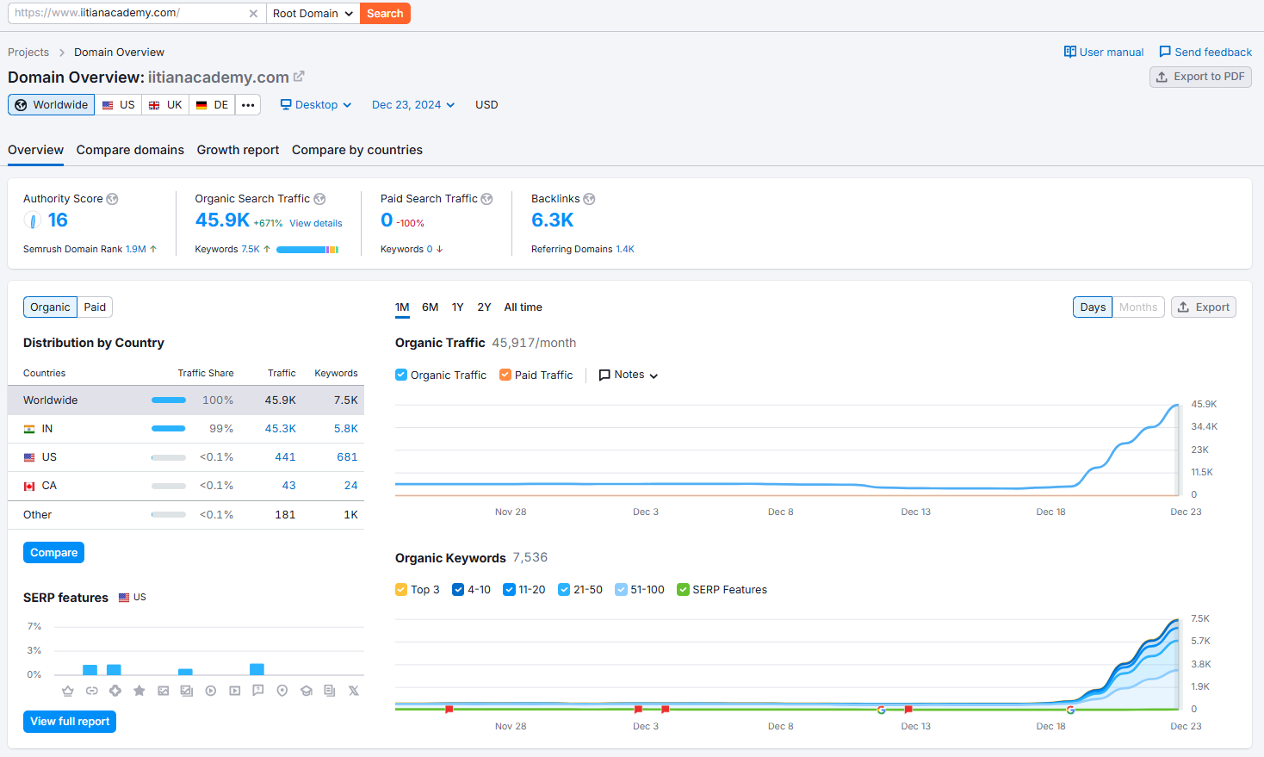Click the Featured snippet crown icon
The height and width of the screenshot is (757, 1264).
(x=68, y=691)
